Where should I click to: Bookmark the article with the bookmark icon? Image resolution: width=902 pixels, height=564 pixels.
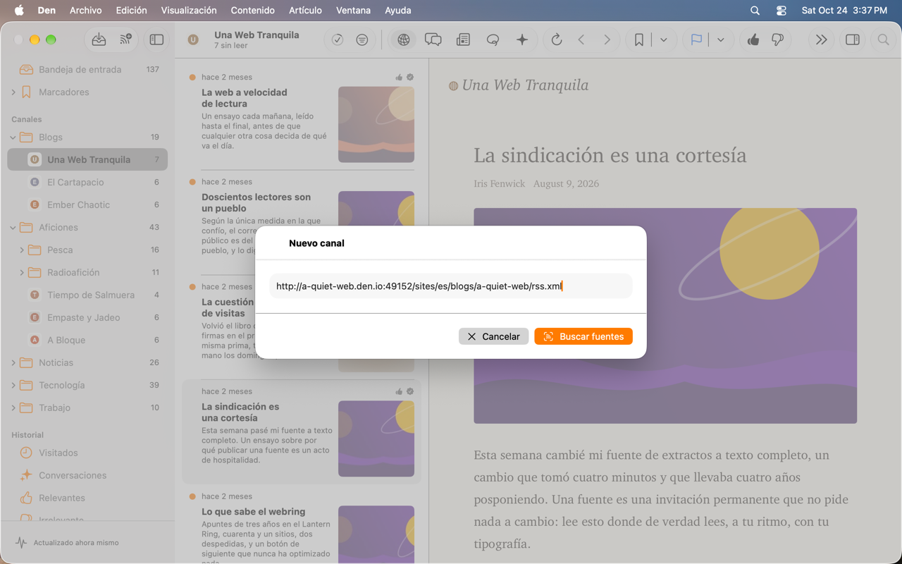[638, 40]
